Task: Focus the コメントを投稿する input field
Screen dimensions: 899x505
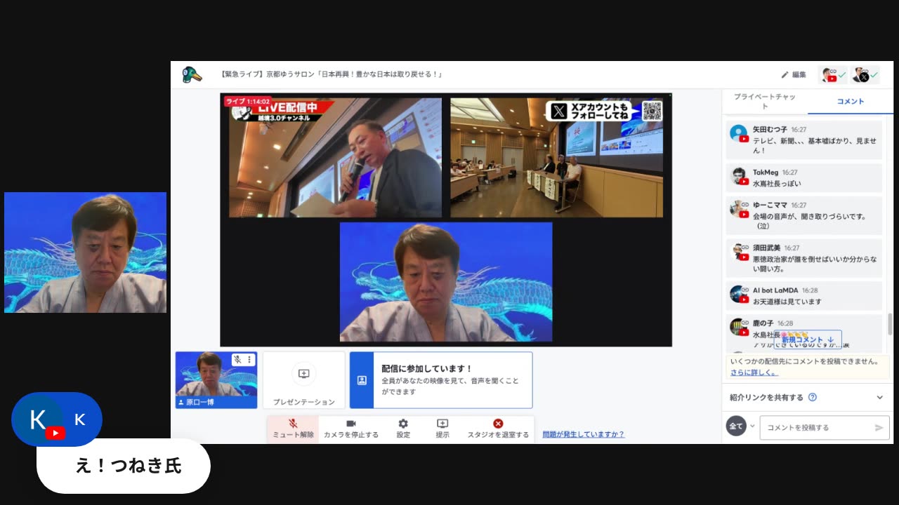Action: pos(825,427)
